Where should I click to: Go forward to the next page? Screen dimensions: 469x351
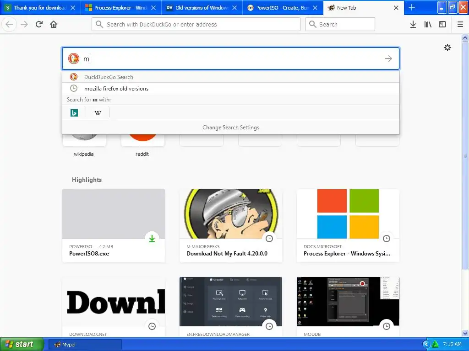[x=24, y=24]
